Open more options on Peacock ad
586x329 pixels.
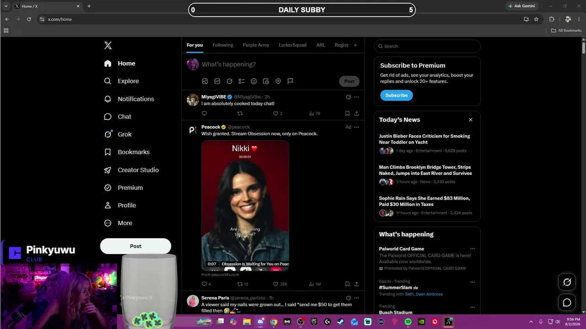point(357,127)
